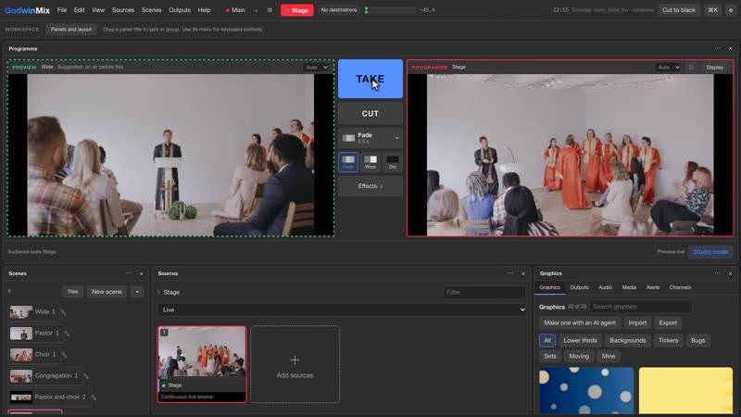Viewport: 741px width, 417px height.
Task: Close the Scenes panel
Action: click(x=142, y=273)
